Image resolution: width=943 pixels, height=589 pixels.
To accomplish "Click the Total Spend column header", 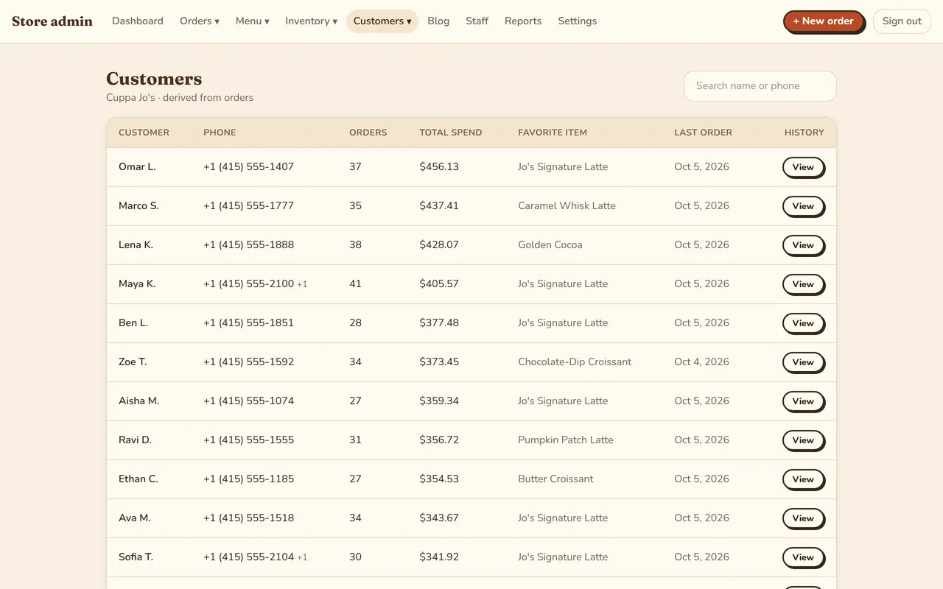I will (x=451, y=133).
